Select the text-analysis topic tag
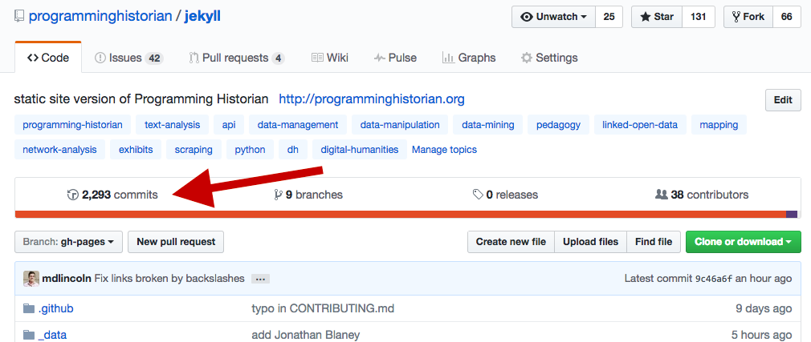 pos(173,125)
